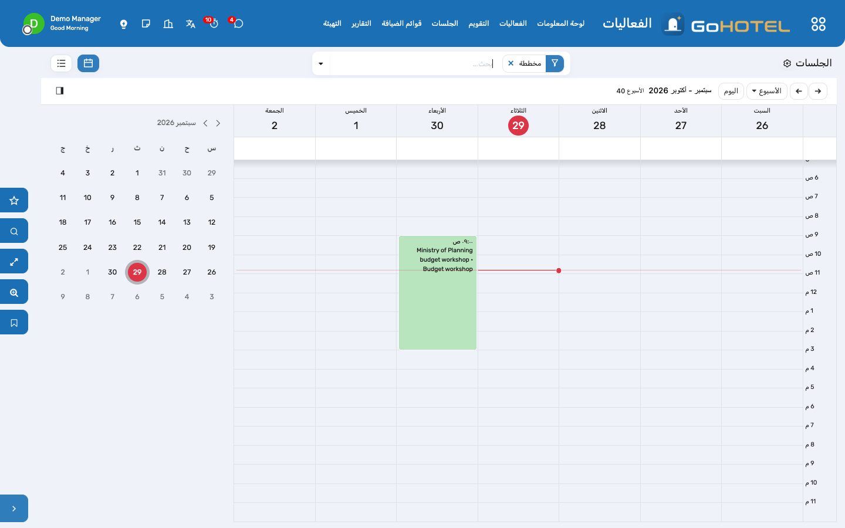This screenshot has width=845, height=528.
Task: Open the apps grid menu icon
Action: pyautogui.click(x=818, y=24)
